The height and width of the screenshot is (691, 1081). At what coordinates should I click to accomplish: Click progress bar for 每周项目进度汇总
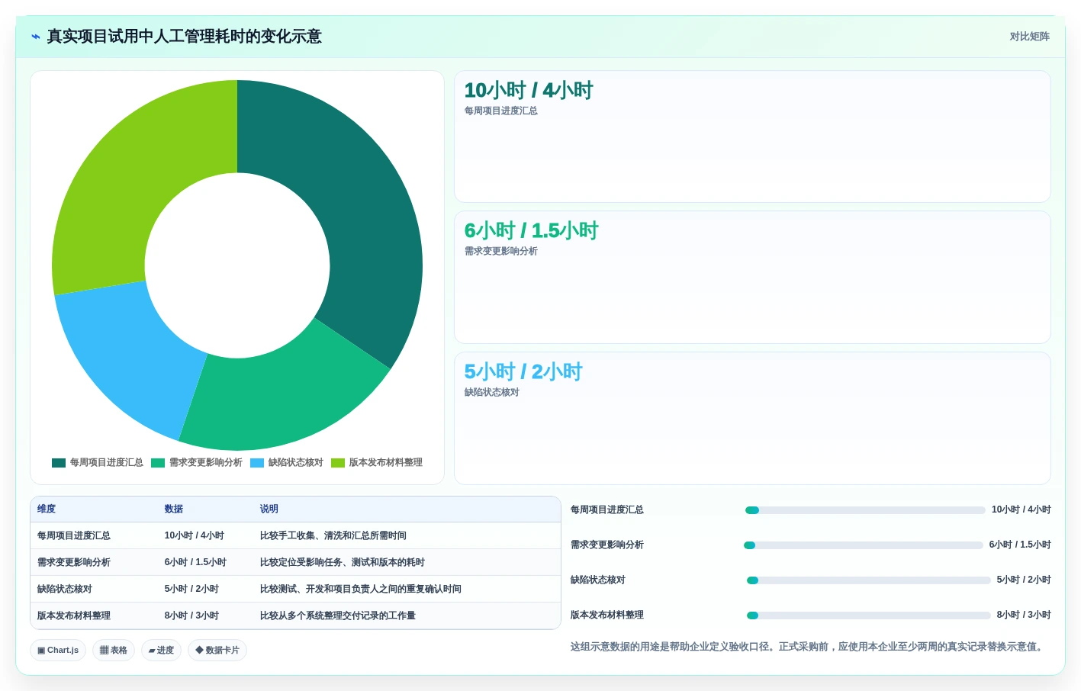(x=865, y=510)
